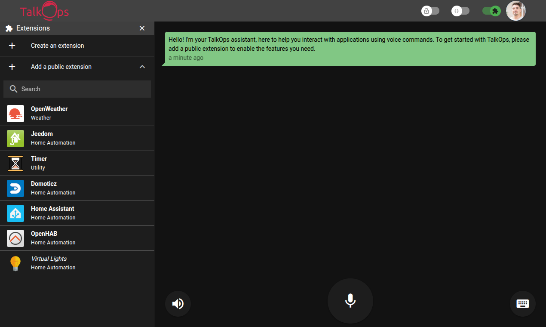
Task: Click the search magnifier icon
Action: tap(13, 89)
